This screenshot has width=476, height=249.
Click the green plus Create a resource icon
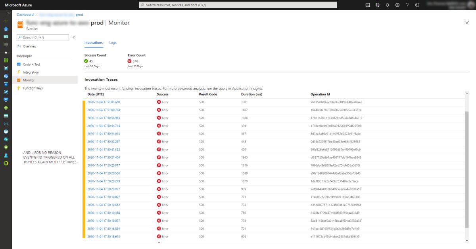tap(6, 21)
